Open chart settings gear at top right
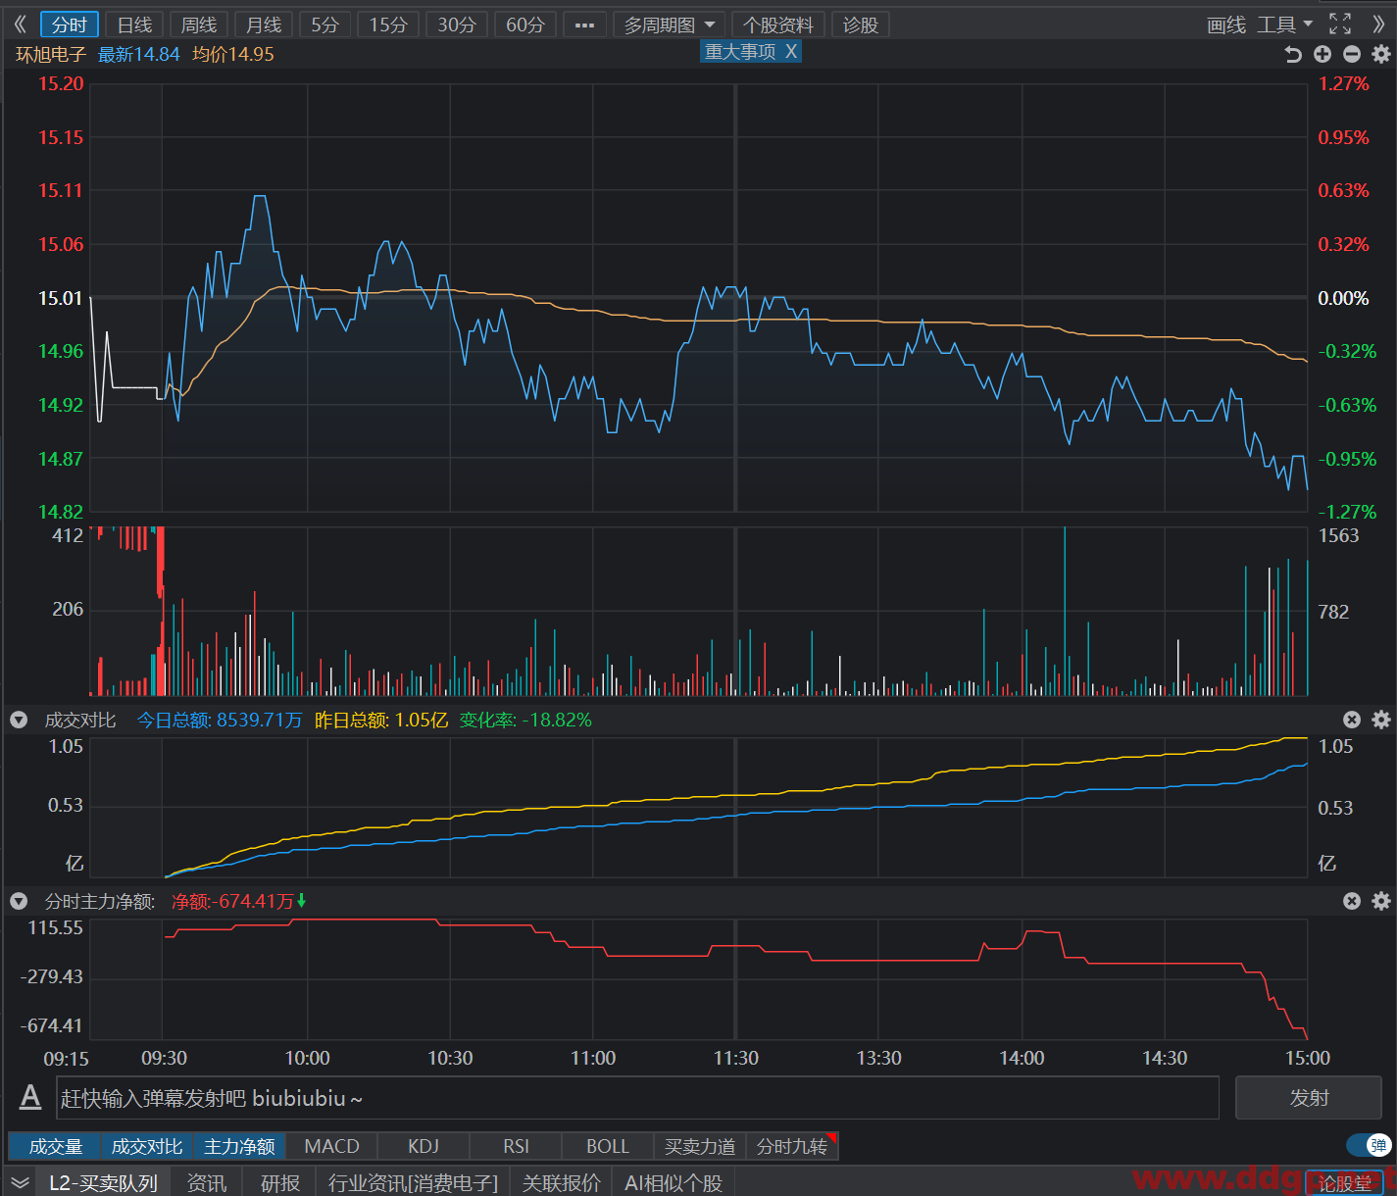 [x=1381, y=55]
